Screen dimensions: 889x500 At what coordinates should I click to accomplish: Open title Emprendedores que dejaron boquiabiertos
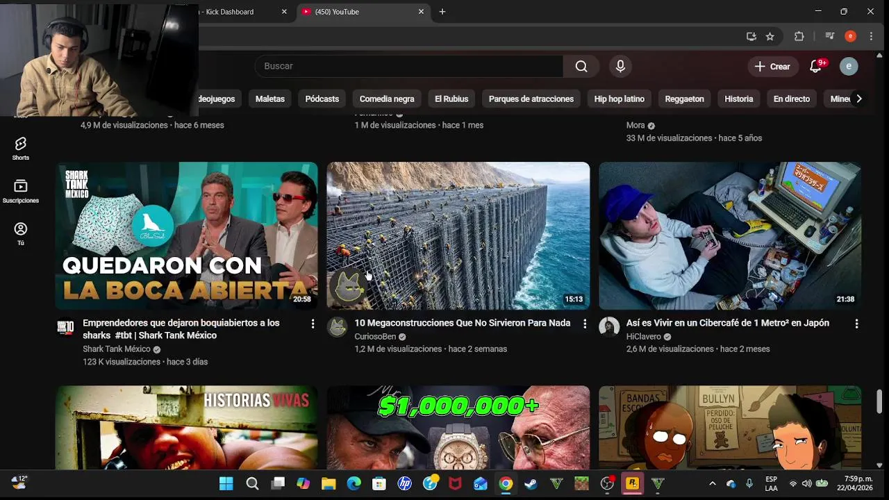(181, 329)
